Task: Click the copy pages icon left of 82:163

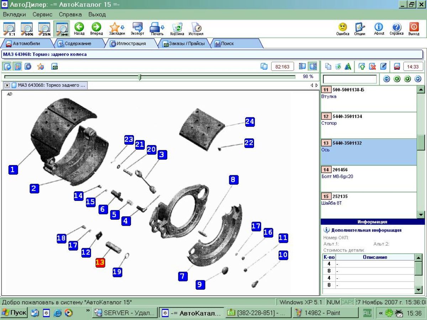Action: coord(264,66)
